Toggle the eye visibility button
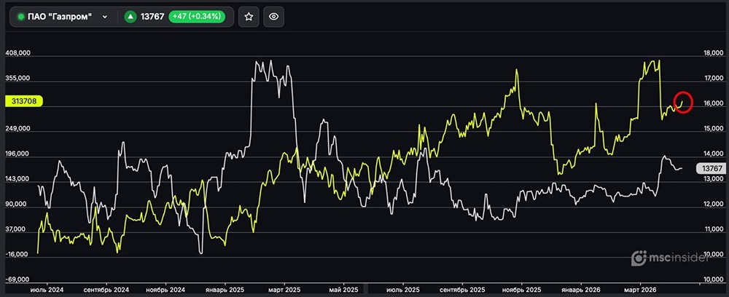Image resolution: width=729 pixels, height=297 pixels. [x=274, y=17]
